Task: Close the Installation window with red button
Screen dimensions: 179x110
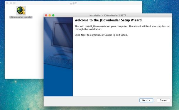Action: click(x=46, y=15)
